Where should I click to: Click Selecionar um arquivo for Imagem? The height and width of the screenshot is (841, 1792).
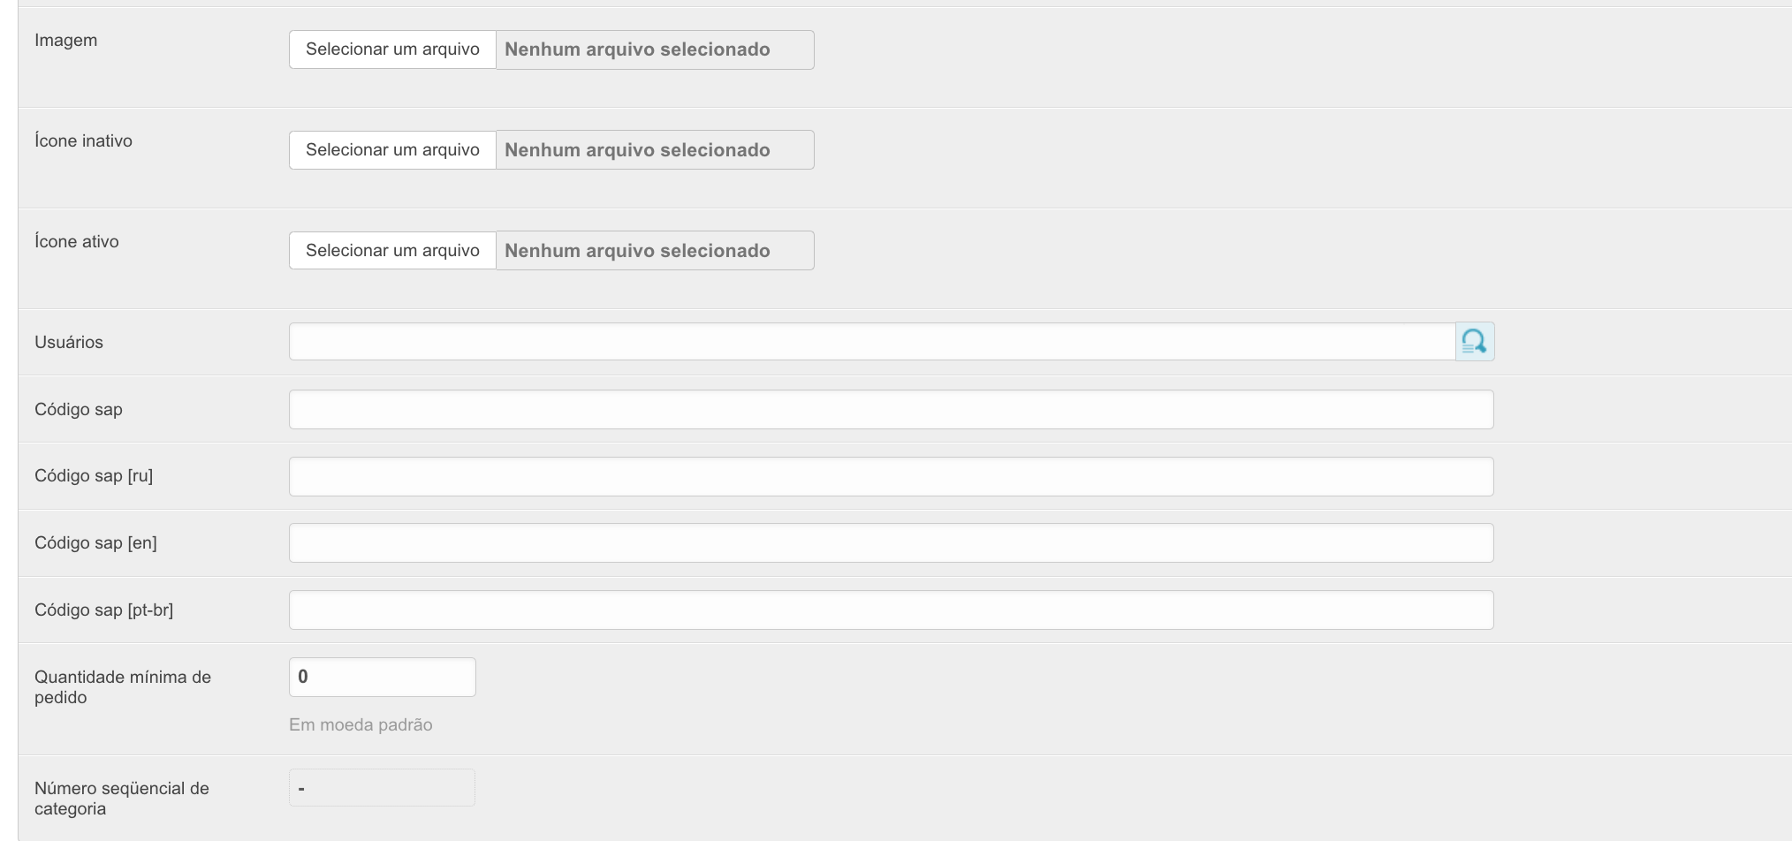[x=392, y=49]
